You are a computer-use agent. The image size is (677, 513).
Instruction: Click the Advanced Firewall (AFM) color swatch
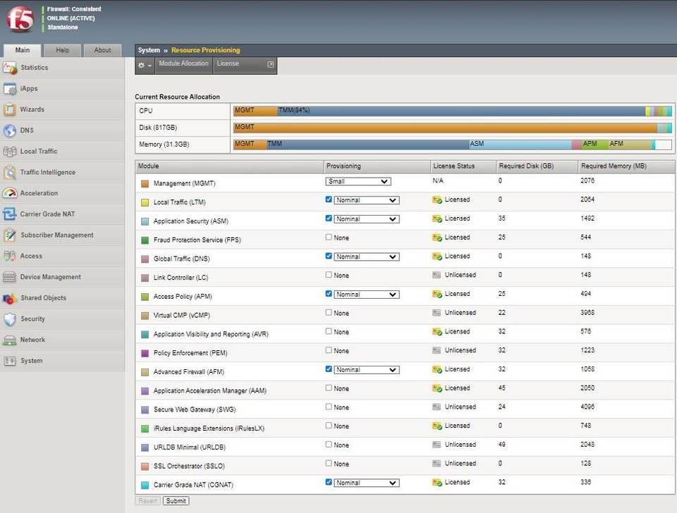[145, 372]
